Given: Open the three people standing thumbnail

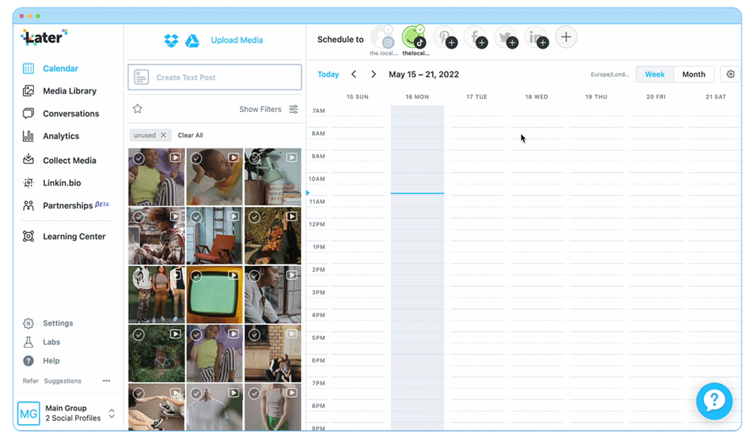Looking at the screenshot, I should (156, 295).
